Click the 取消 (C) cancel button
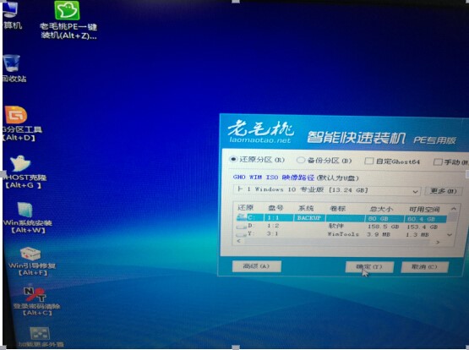 click(x=424, y=267)
